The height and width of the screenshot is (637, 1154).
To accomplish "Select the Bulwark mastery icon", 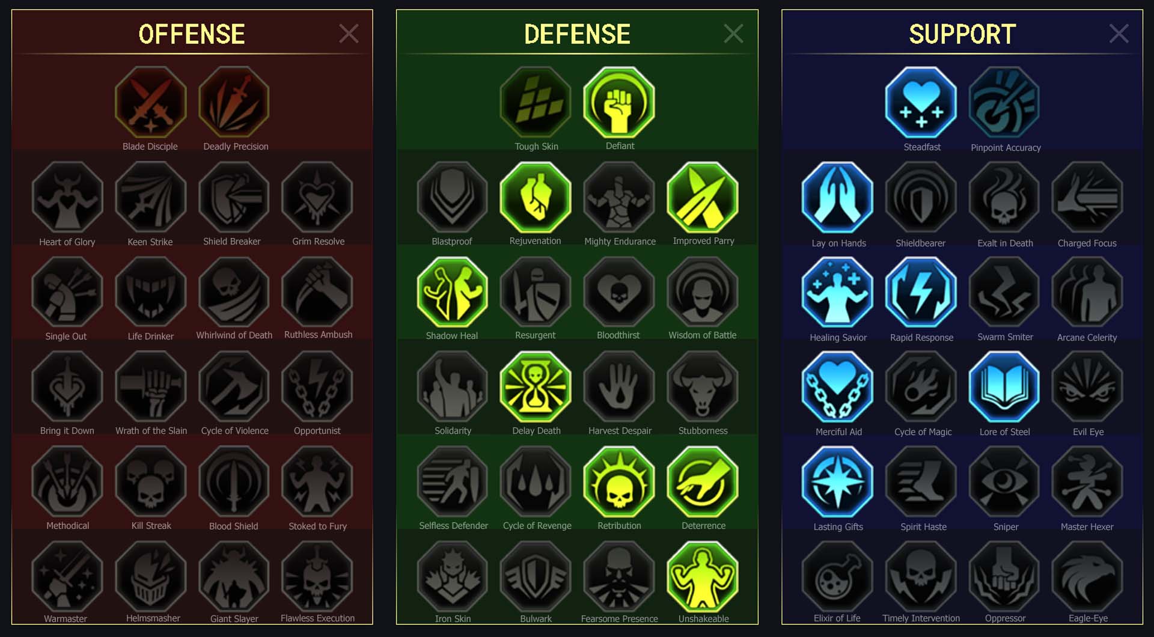I will 536,576.
